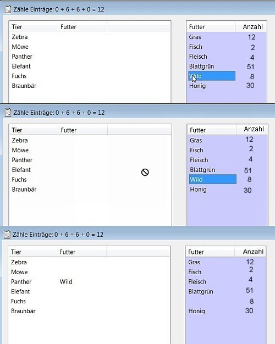The height and width of the screenshot is (344, 275).
Task: Click the document icon in the bottom title bar
Action: [7, 234]
